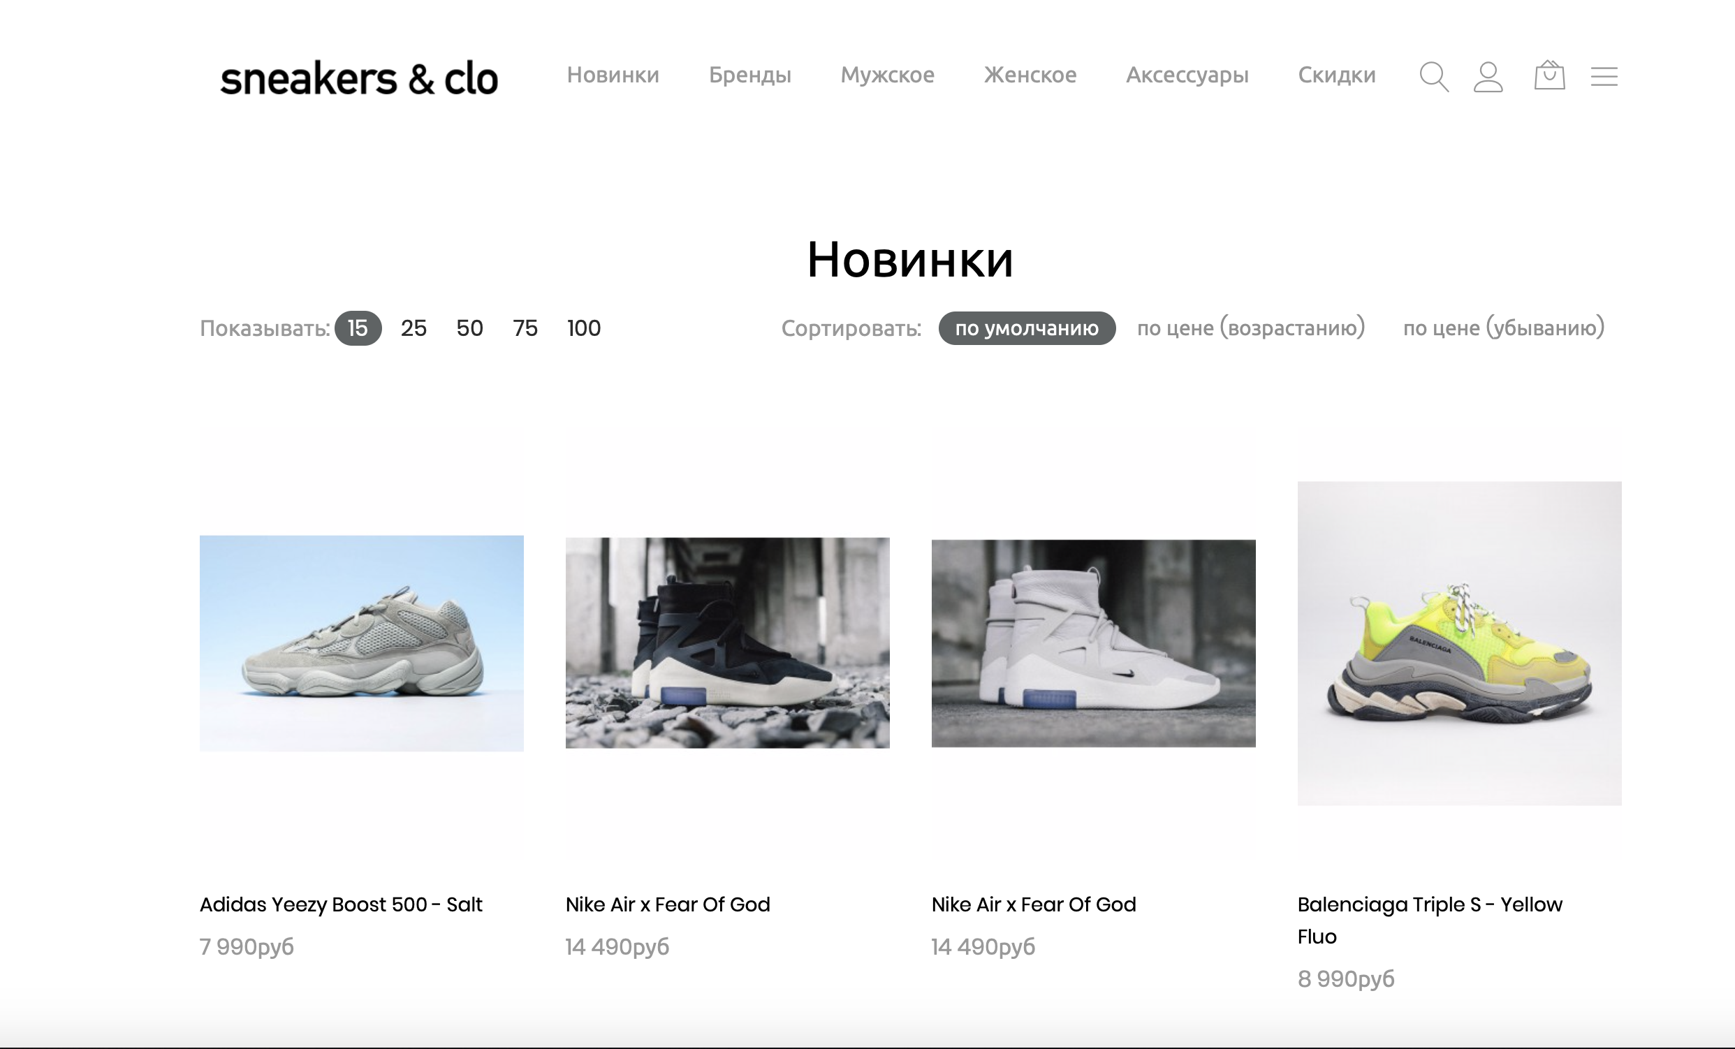Open the Аксессуары menu item

[x=1187, y=75]
